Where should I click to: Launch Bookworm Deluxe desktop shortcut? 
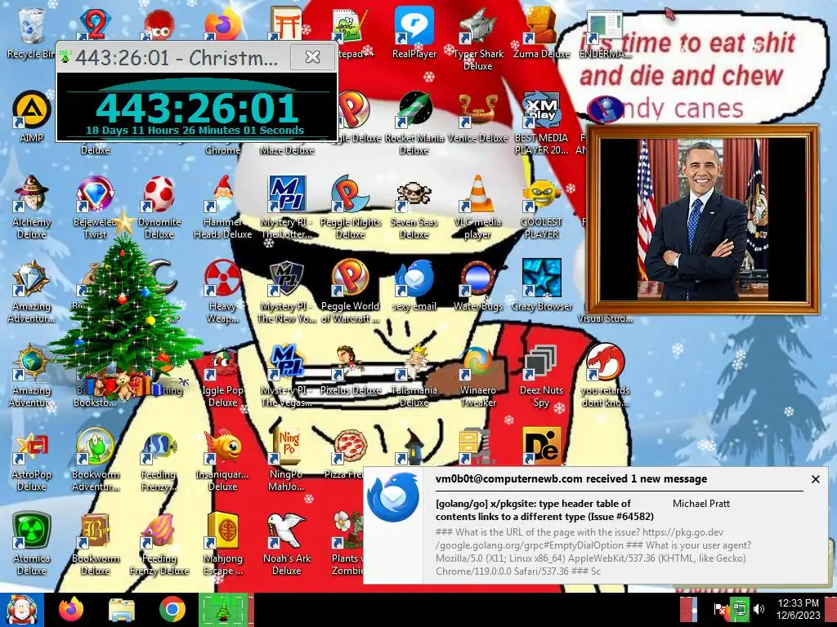[95, 544]
